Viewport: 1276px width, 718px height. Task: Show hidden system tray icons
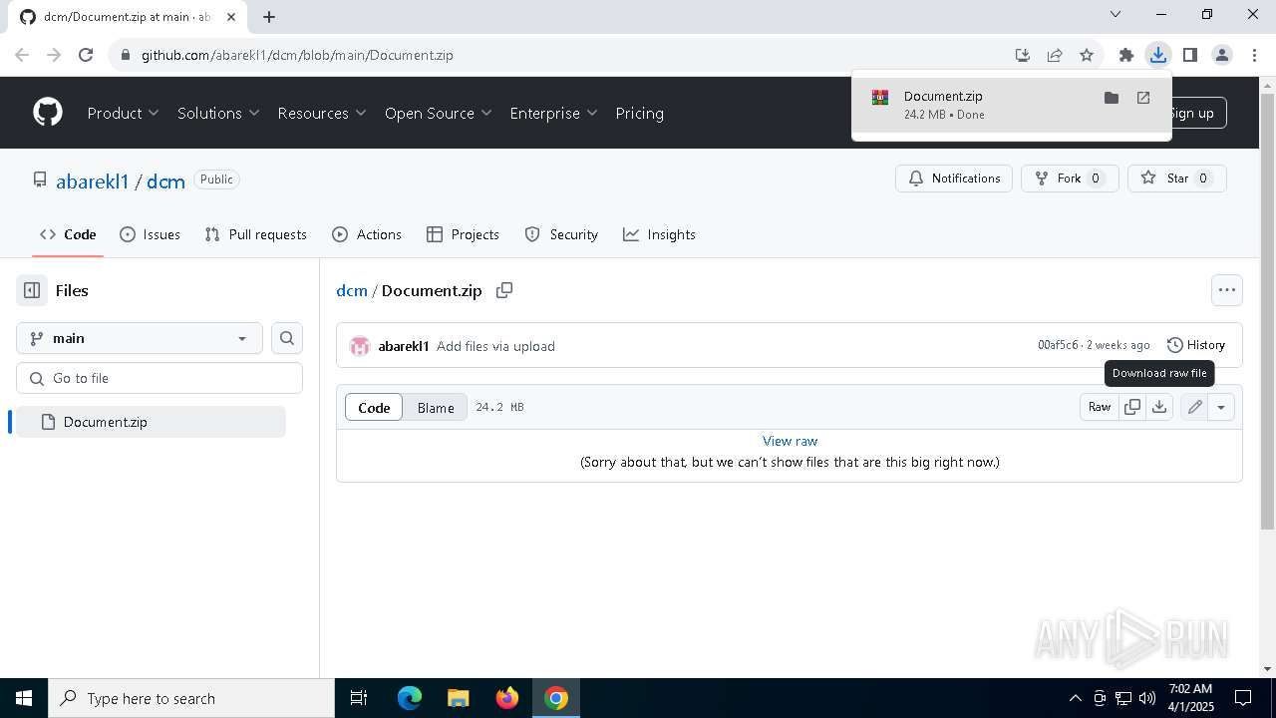point(1076,698)
